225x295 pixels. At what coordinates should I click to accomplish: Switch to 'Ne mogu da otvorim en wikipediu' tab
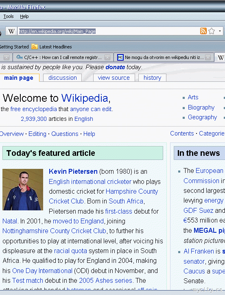(164, 57)
